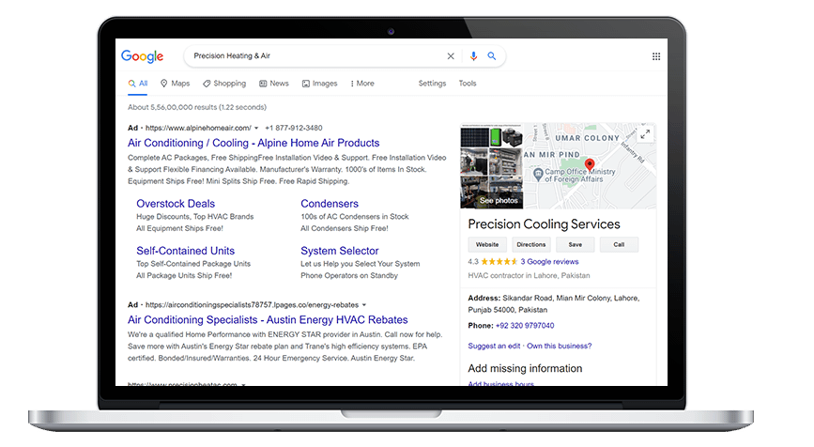Click the Own this business? link

[x=560, y=346]
